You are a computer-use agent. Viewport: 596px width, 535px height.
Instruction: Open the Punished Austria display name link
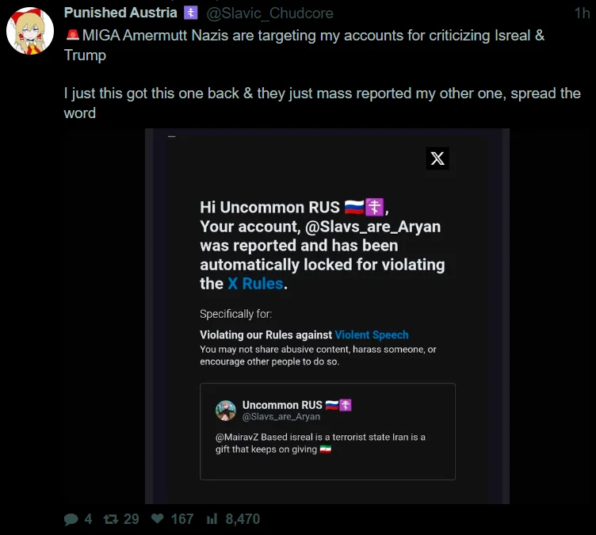120,13
